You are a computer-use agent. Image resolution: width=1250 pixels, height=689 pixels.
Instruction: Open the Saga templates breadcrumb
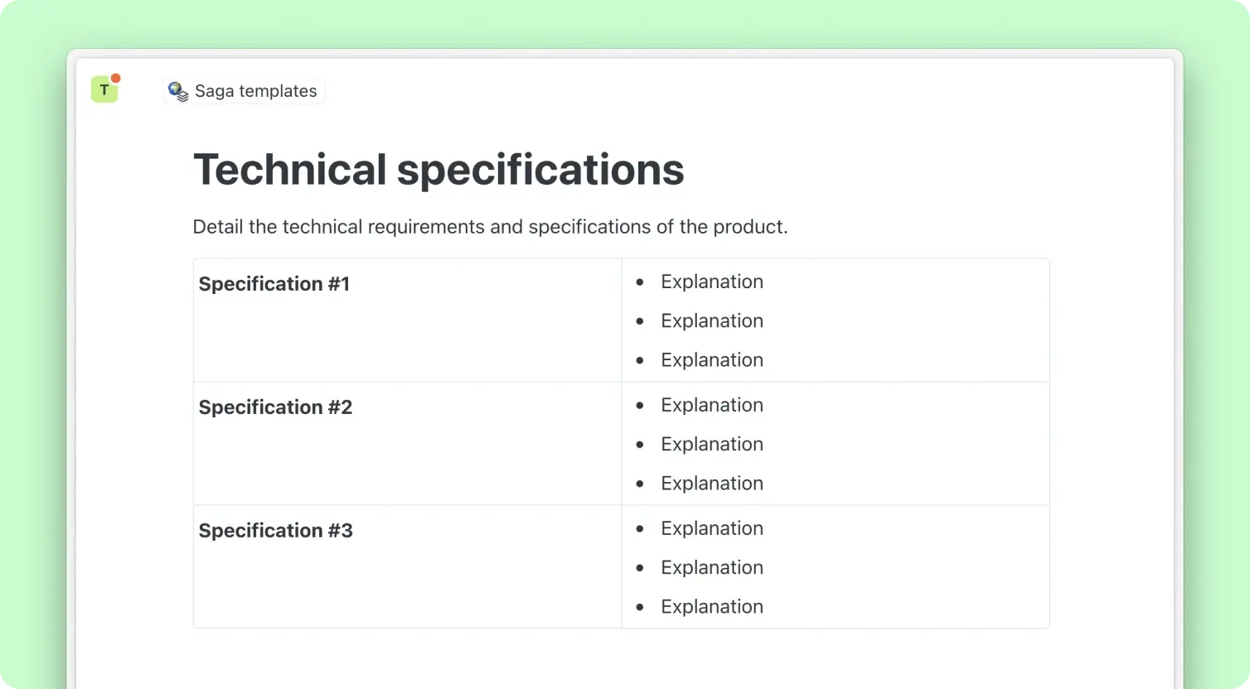coord(255,91)
